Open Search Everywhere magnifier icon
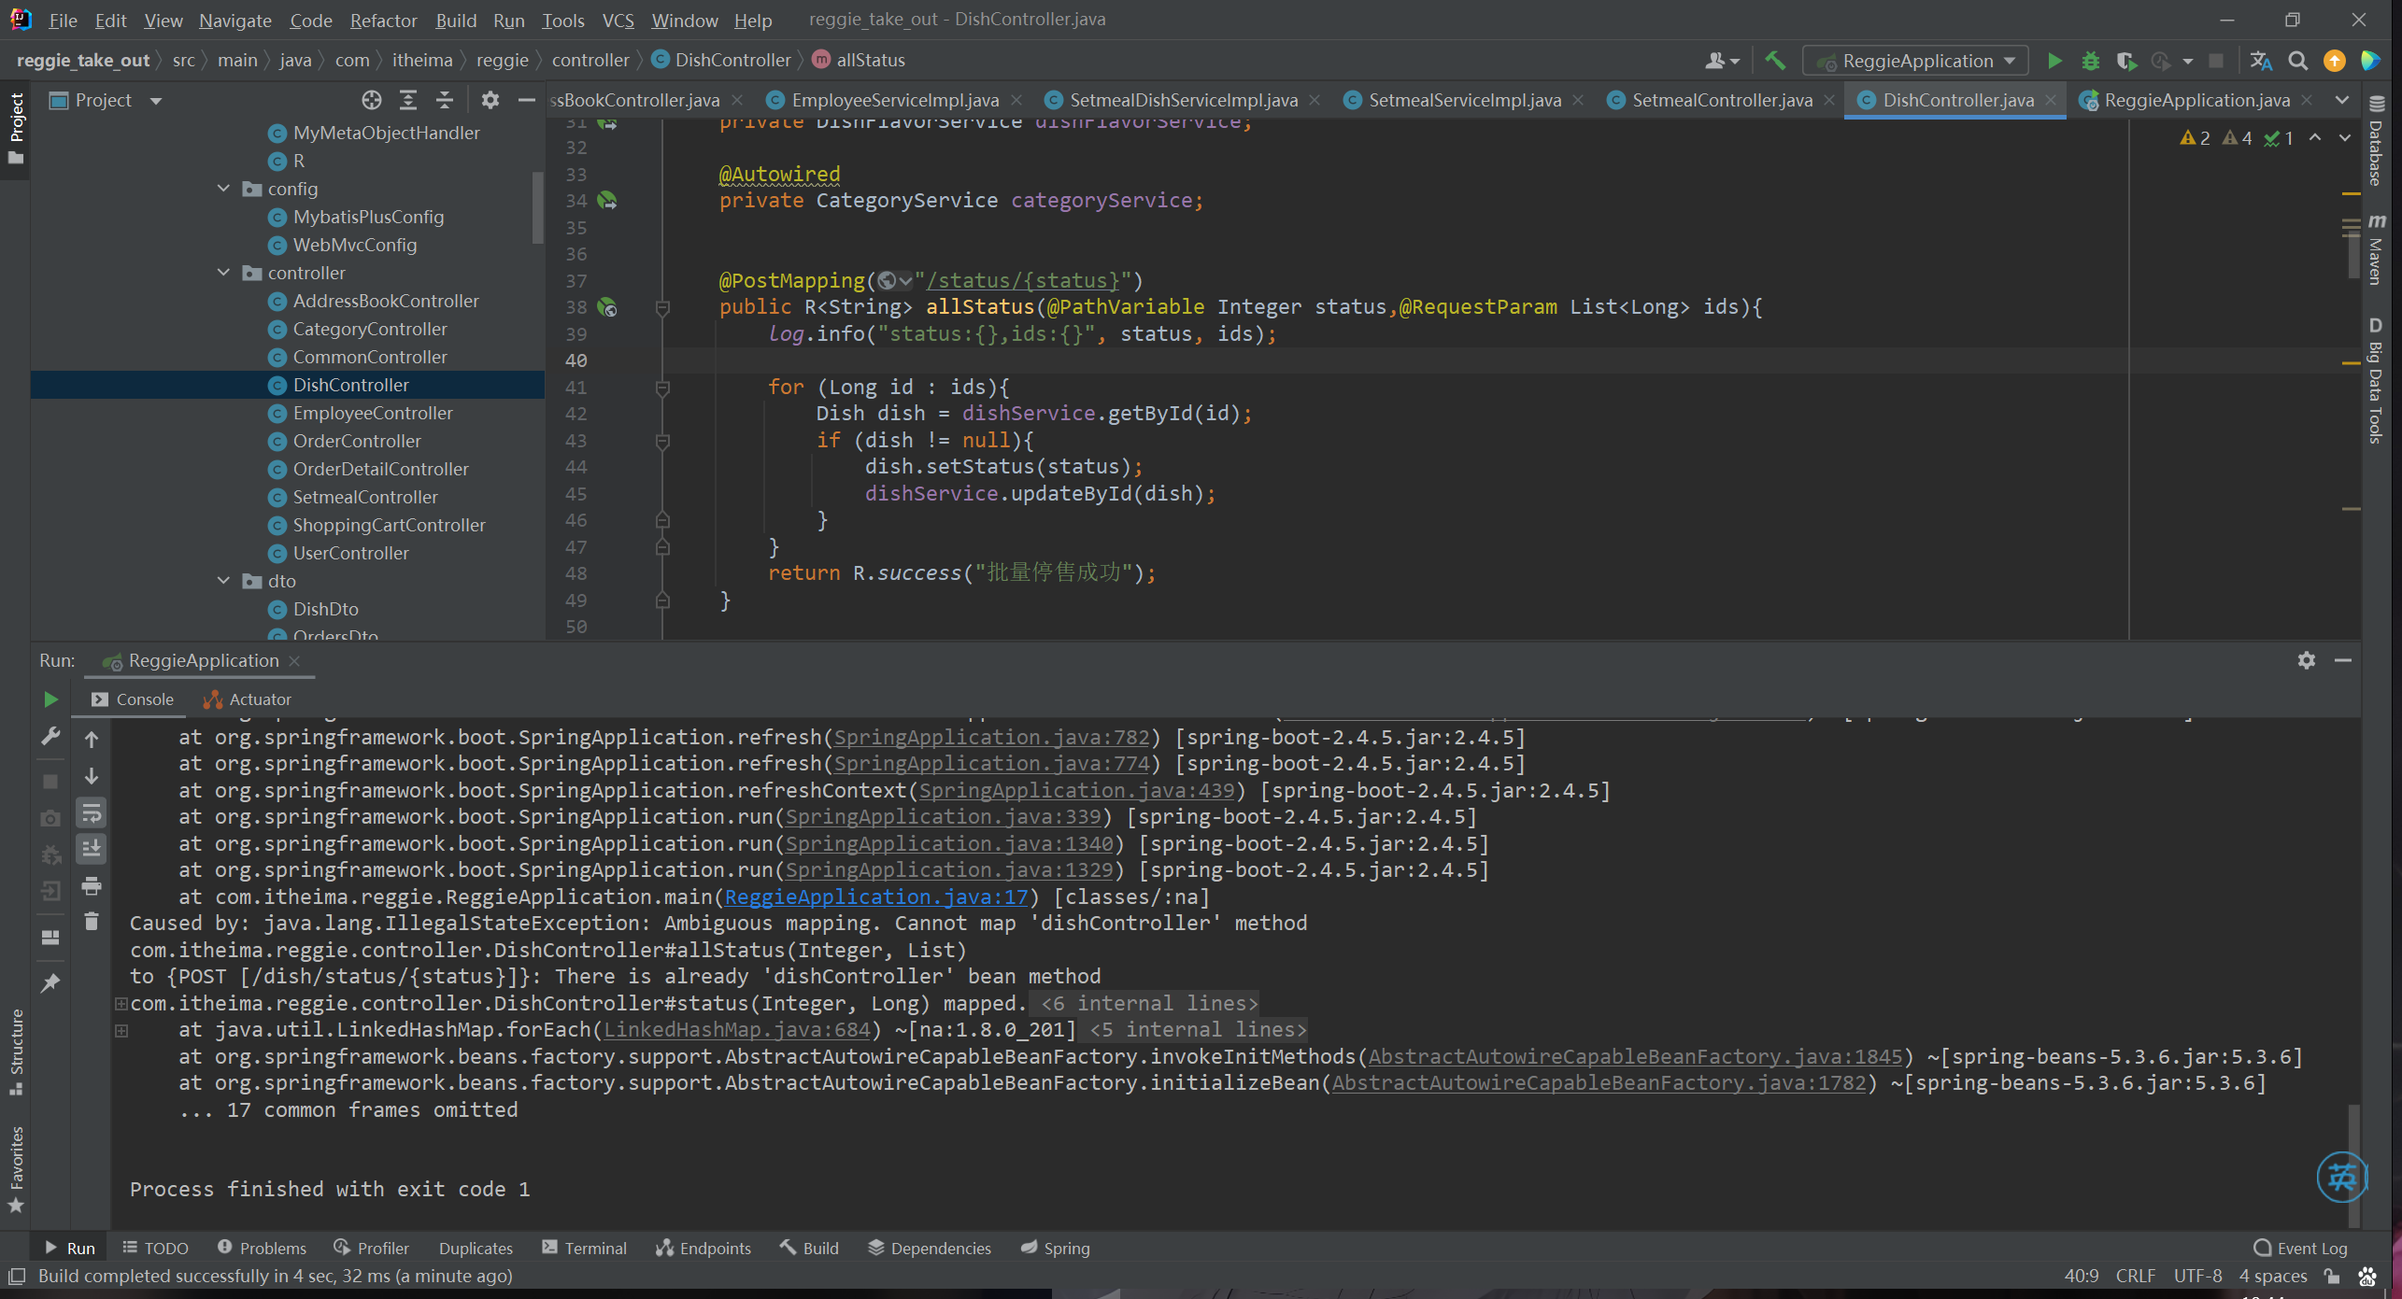Screen dimensions: 2402x1299 coord(2297,61)
